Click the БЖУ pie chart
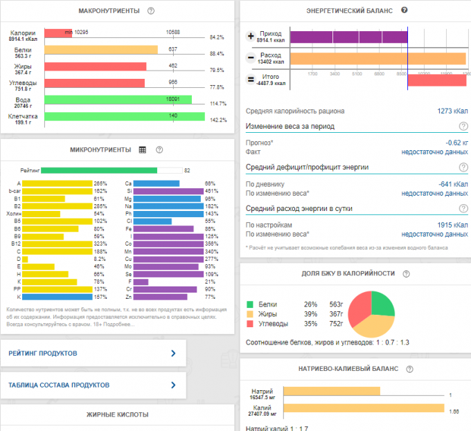The width and height of the screenshot is (471, 431). (x=371, y=314)
